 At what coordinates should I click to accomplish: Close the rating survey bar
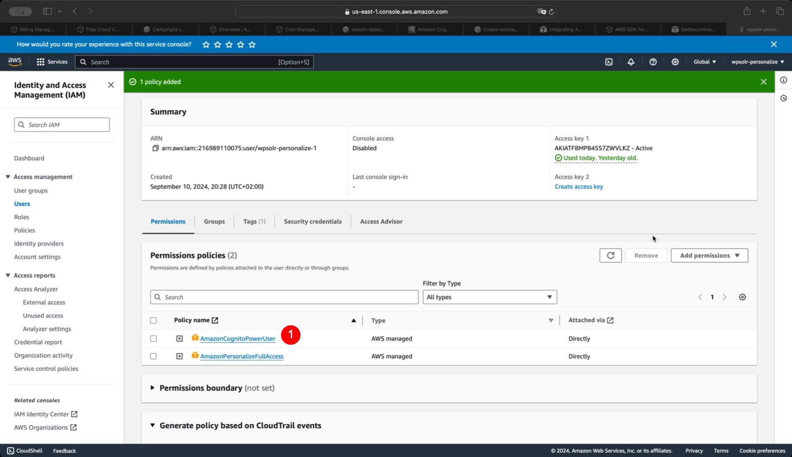[773, 44]
